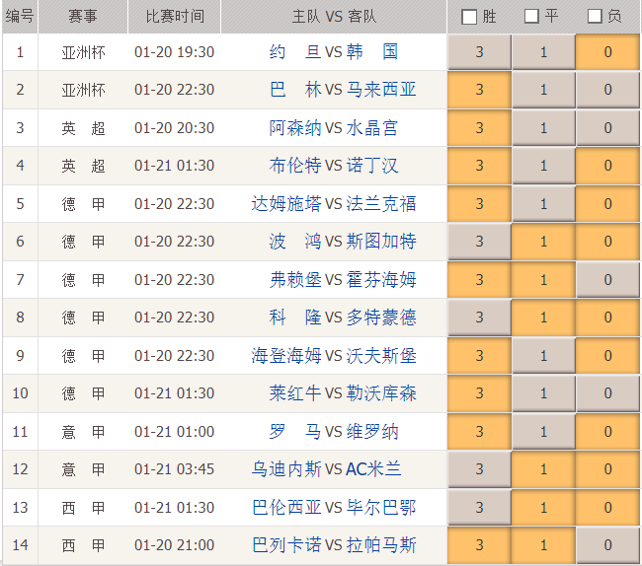
Task: Toggle loss (0) for 约旦 VS 韩国
Action: pyautogui.click(x=608, y=52)
